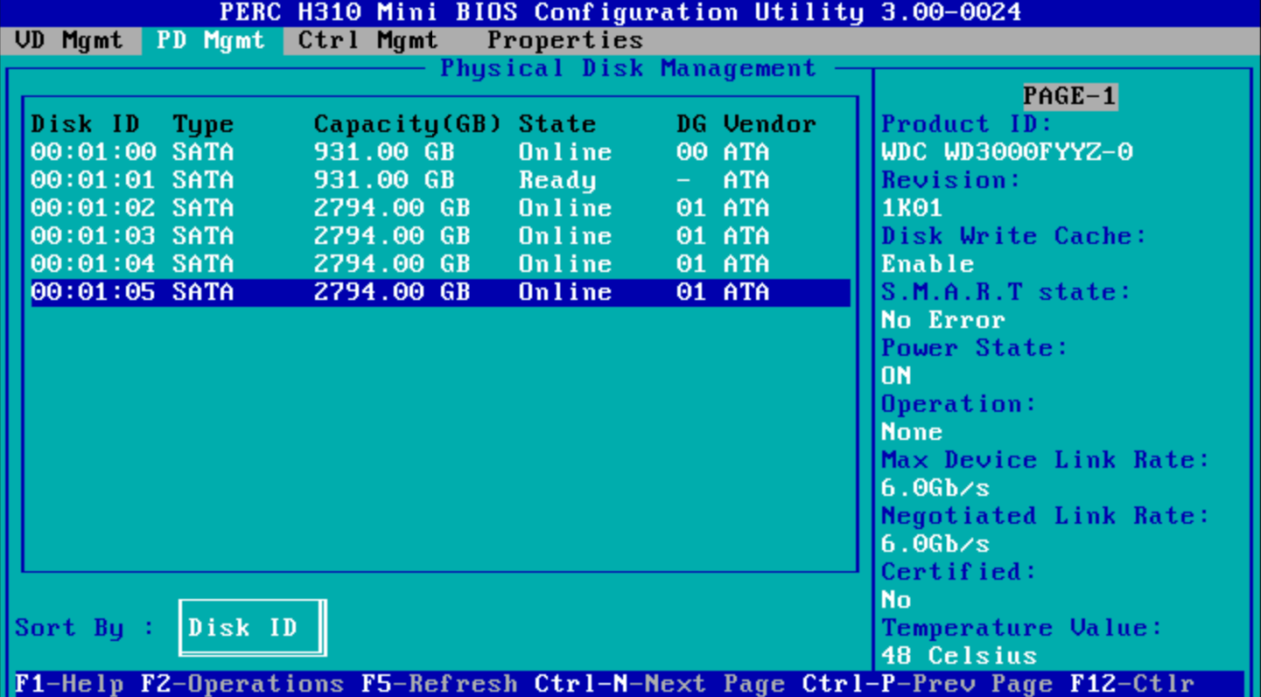
Task: Switch to the VD Mgmt tab
Action: click(69, 40)
